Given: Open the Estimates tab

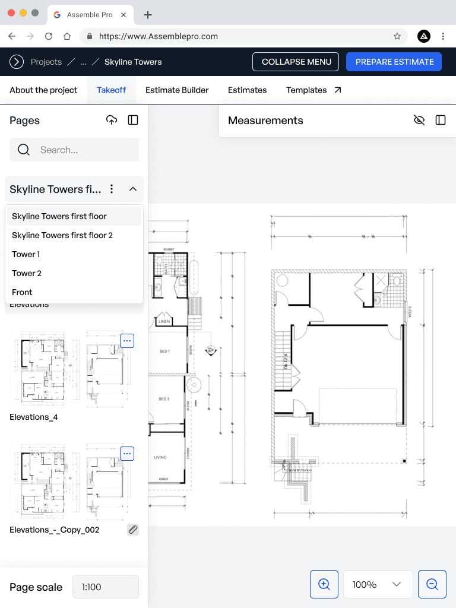Looking at the screenshot, I should coord(248,90).
